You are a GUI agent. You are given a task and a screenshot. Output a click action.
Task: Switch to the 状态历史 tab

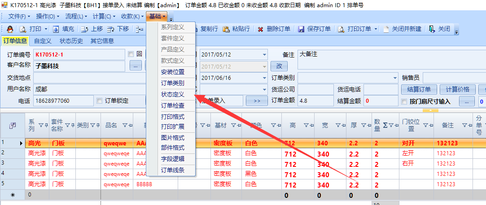click(71, 41)
